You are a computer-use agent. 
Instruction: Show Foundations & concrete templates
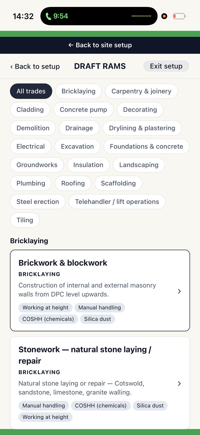click(x=146, y=146)
